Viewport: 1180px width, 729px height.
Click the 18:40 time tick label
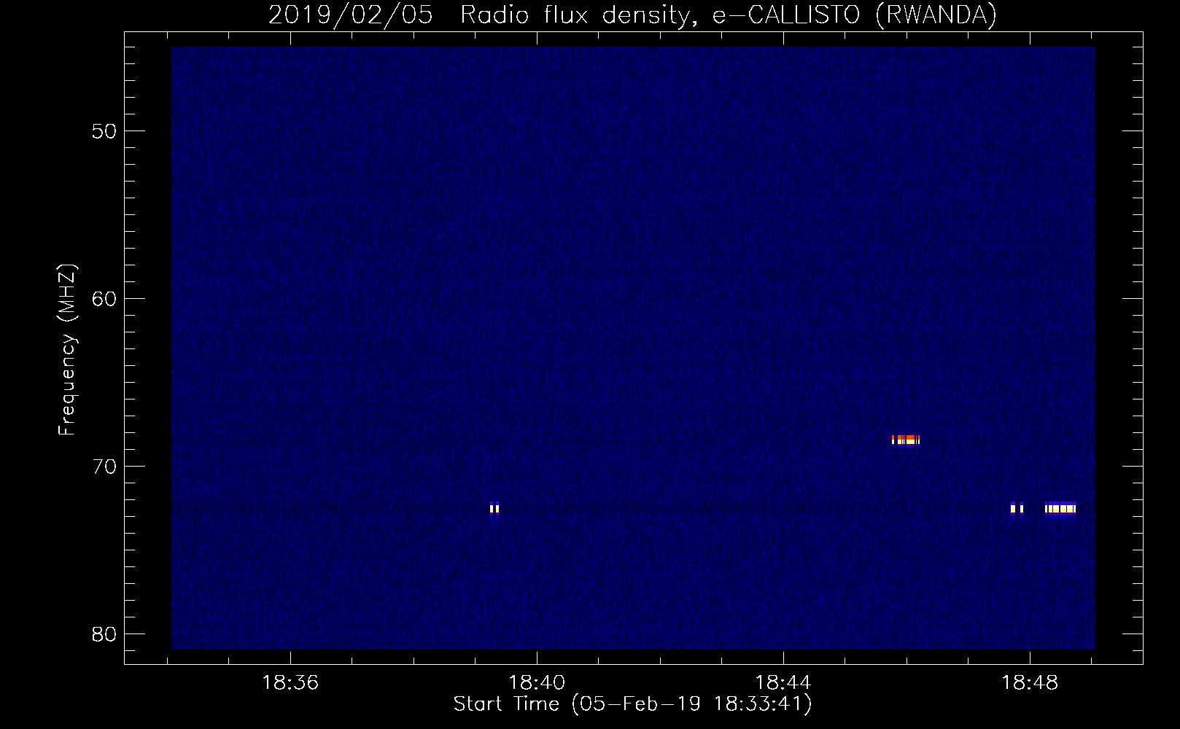click(537, 683)
